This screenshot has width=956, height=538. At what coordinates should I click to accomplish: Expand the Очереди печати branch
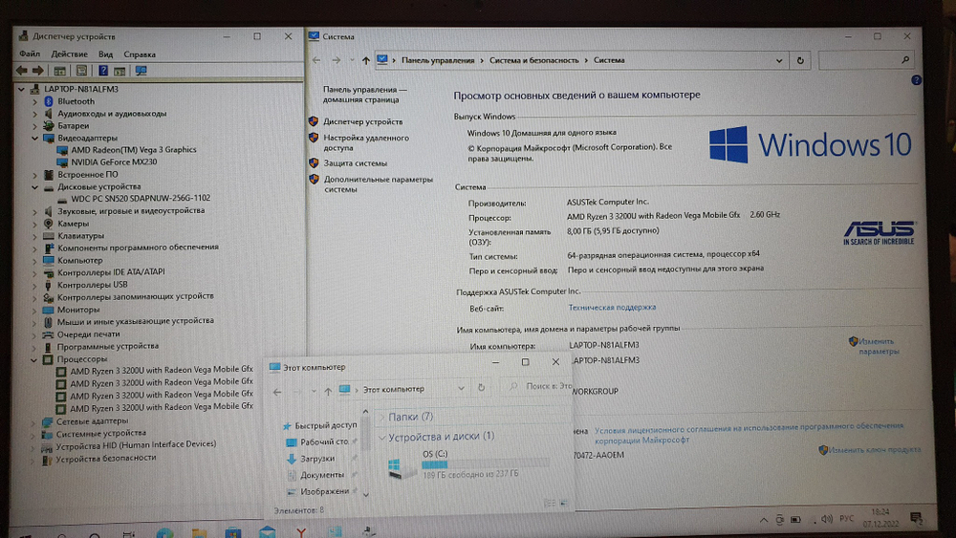click(x=34, y=334)
